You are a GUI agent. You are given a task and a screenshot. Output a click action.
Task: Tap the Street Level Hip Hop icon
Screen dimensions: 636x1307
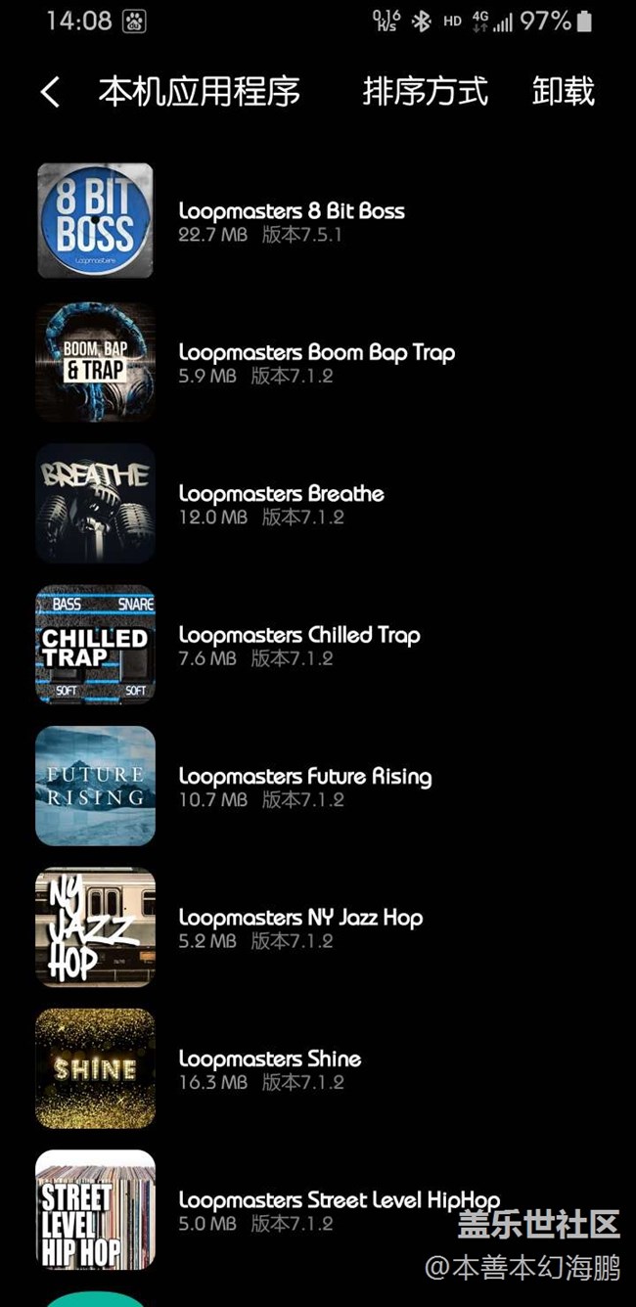point(95,1209)
